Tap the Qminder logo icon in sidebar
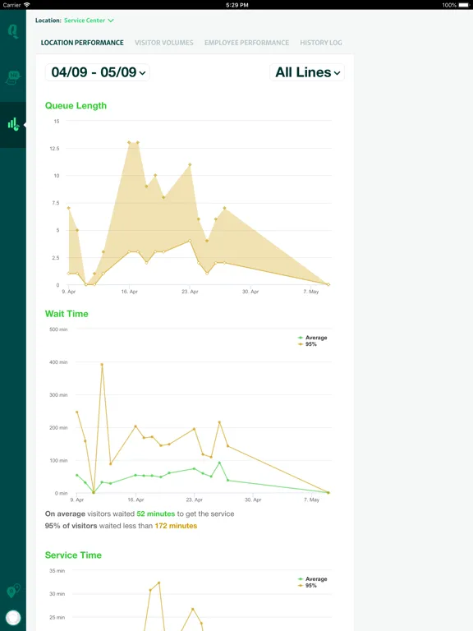The width and height of the screenshot is (473, 631). 13,31
